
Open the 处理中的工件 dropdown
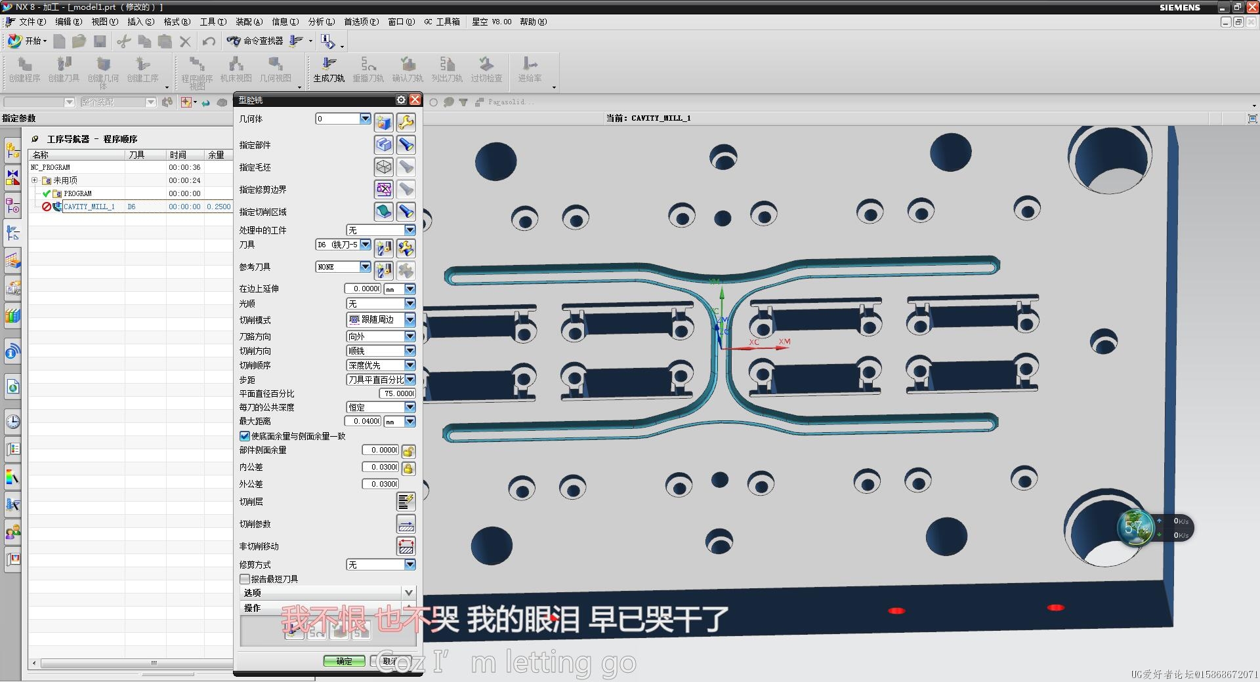click(410, 230)
